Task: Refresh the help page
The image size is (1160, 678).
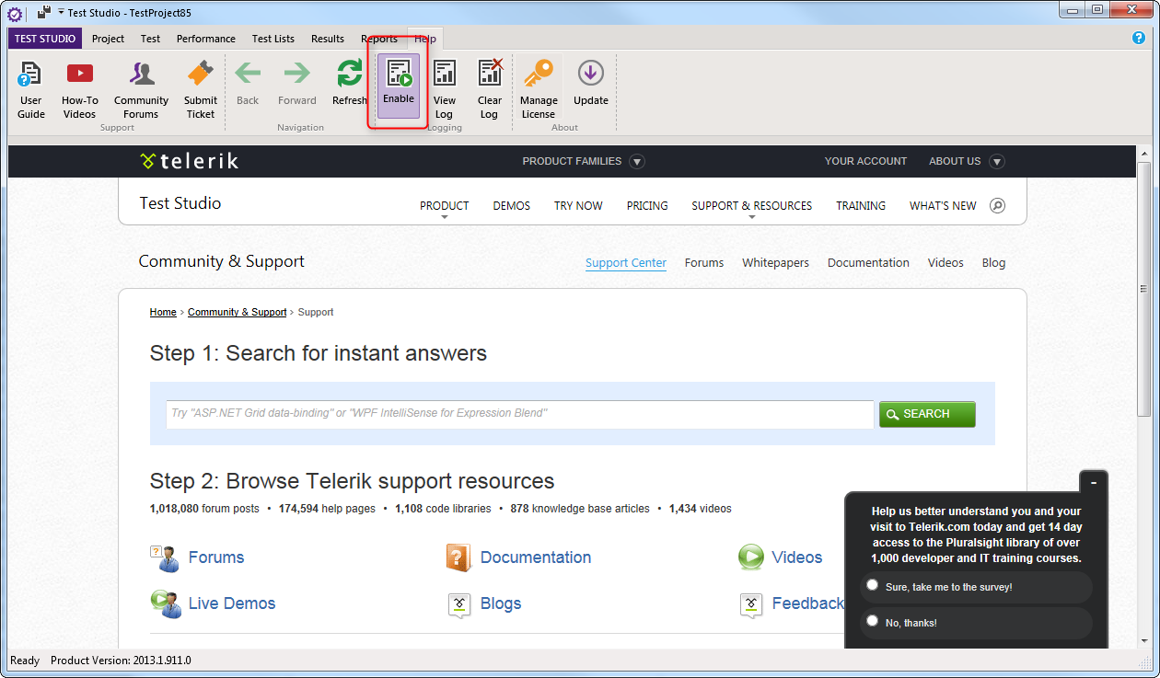Action: (350, 83)
